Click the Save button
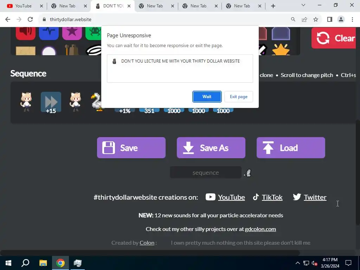The height and width of the screenshot is (270, 360). coord(131,148)
